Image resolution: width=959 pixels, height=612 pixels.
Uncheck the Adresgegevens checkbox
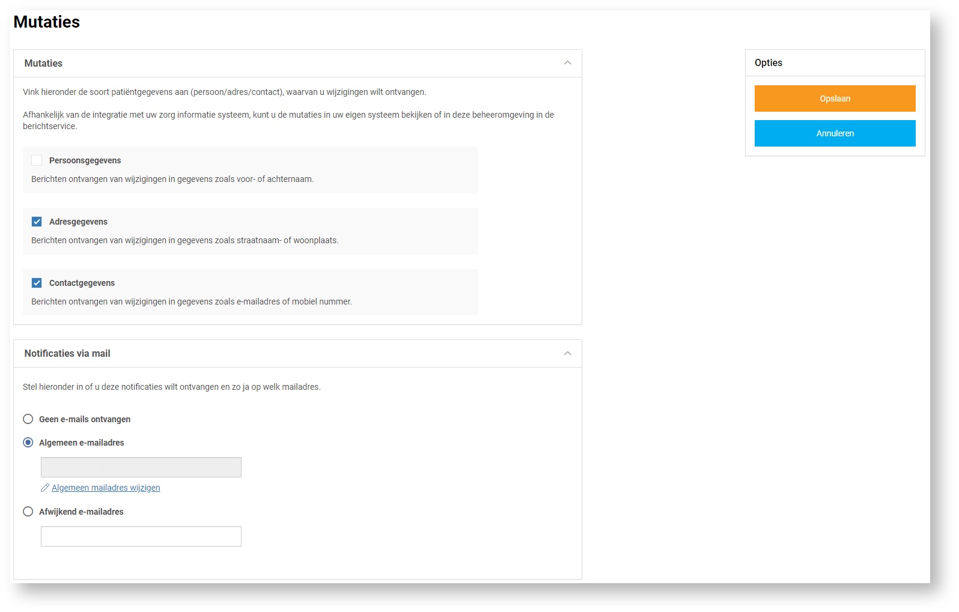click(37, 222)
